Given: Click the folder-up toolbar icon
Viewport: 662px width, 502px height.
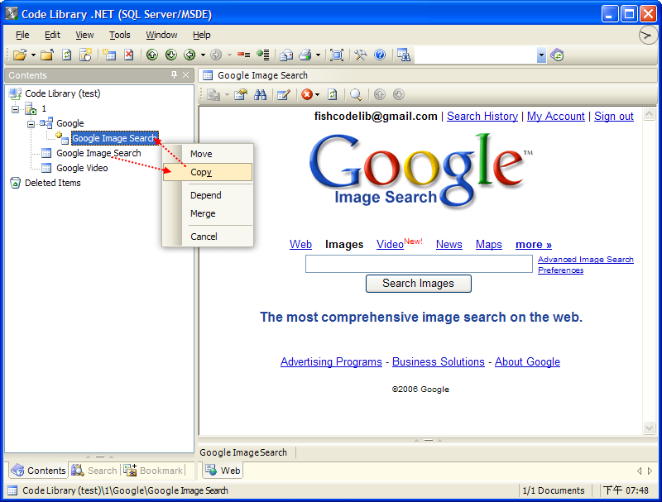Looking at the screenshot, I should 47,55.
